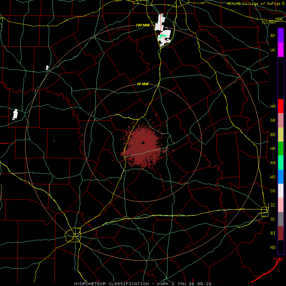This screenshot has width=286, height=286.
Task: Select the GR salmon legend swatch
Action: pos(281,120)
